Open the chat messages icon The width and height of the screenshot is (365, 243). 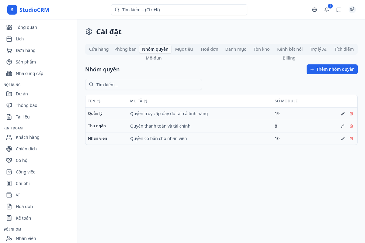pyautogui.click(x=339, y=10)
